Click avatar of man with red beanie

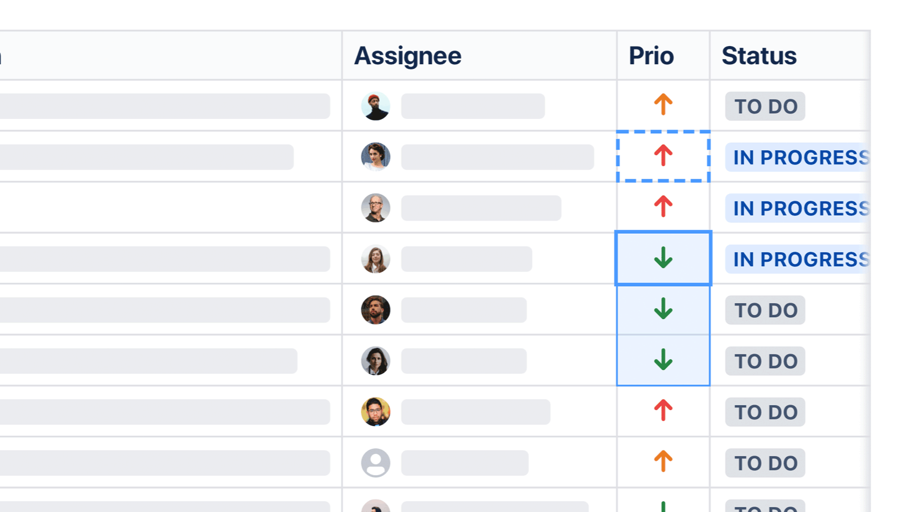[x=375, y=106]
